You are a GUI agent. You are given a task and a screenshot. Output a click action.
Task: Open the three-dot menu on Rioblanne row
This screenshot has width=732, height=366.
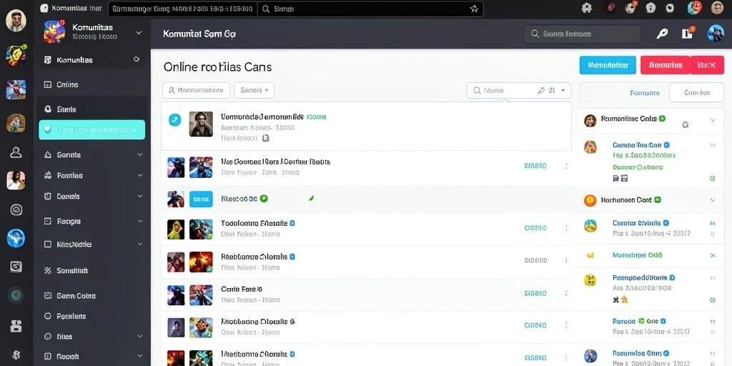(566, 260)
